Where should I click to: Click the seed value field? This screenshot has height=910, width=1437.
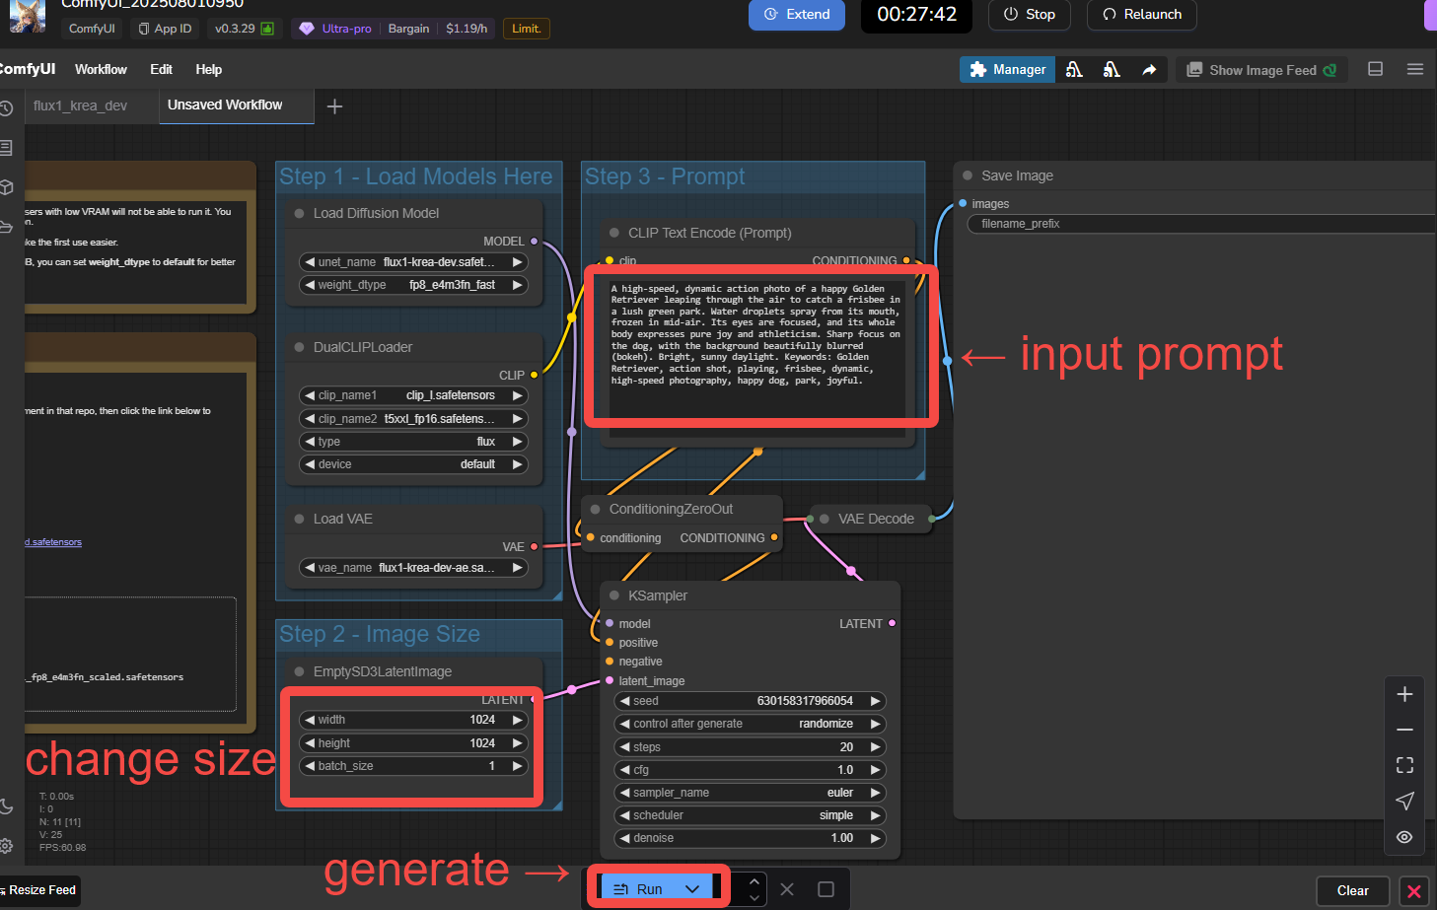[750, 701]
